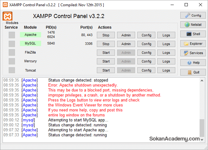Click log timestamp 09:07:33
Image resolution: width=208 pixels, height=150 pixels.
(11, 135)
